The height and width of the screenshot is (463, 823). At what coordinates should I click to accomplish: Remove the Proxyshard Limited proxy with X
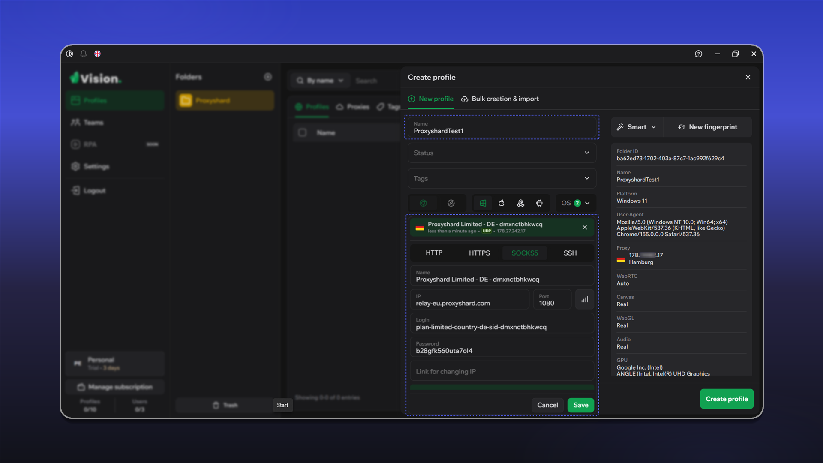point(585,227)
